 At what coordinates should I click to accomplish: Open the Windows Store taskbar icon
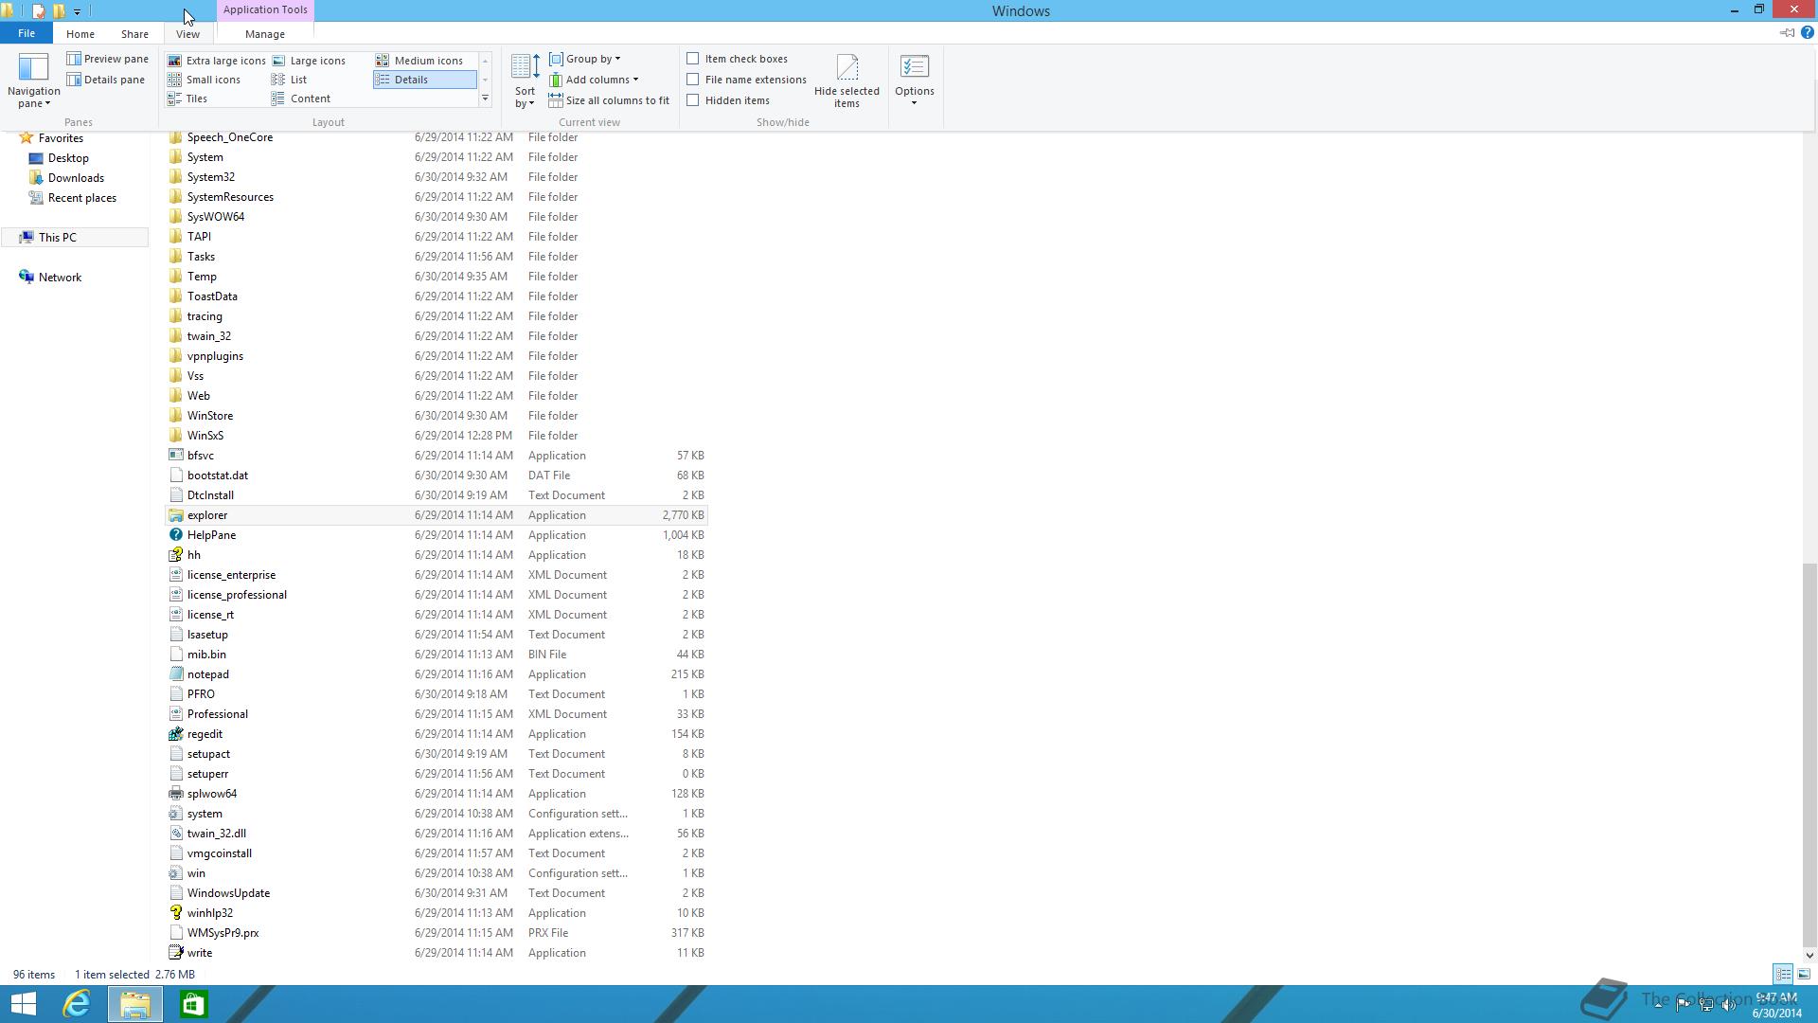point(193,1004)
